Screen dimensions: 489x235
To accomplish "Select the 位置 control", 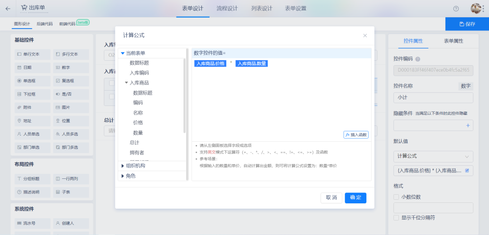I will coord(71,121).
